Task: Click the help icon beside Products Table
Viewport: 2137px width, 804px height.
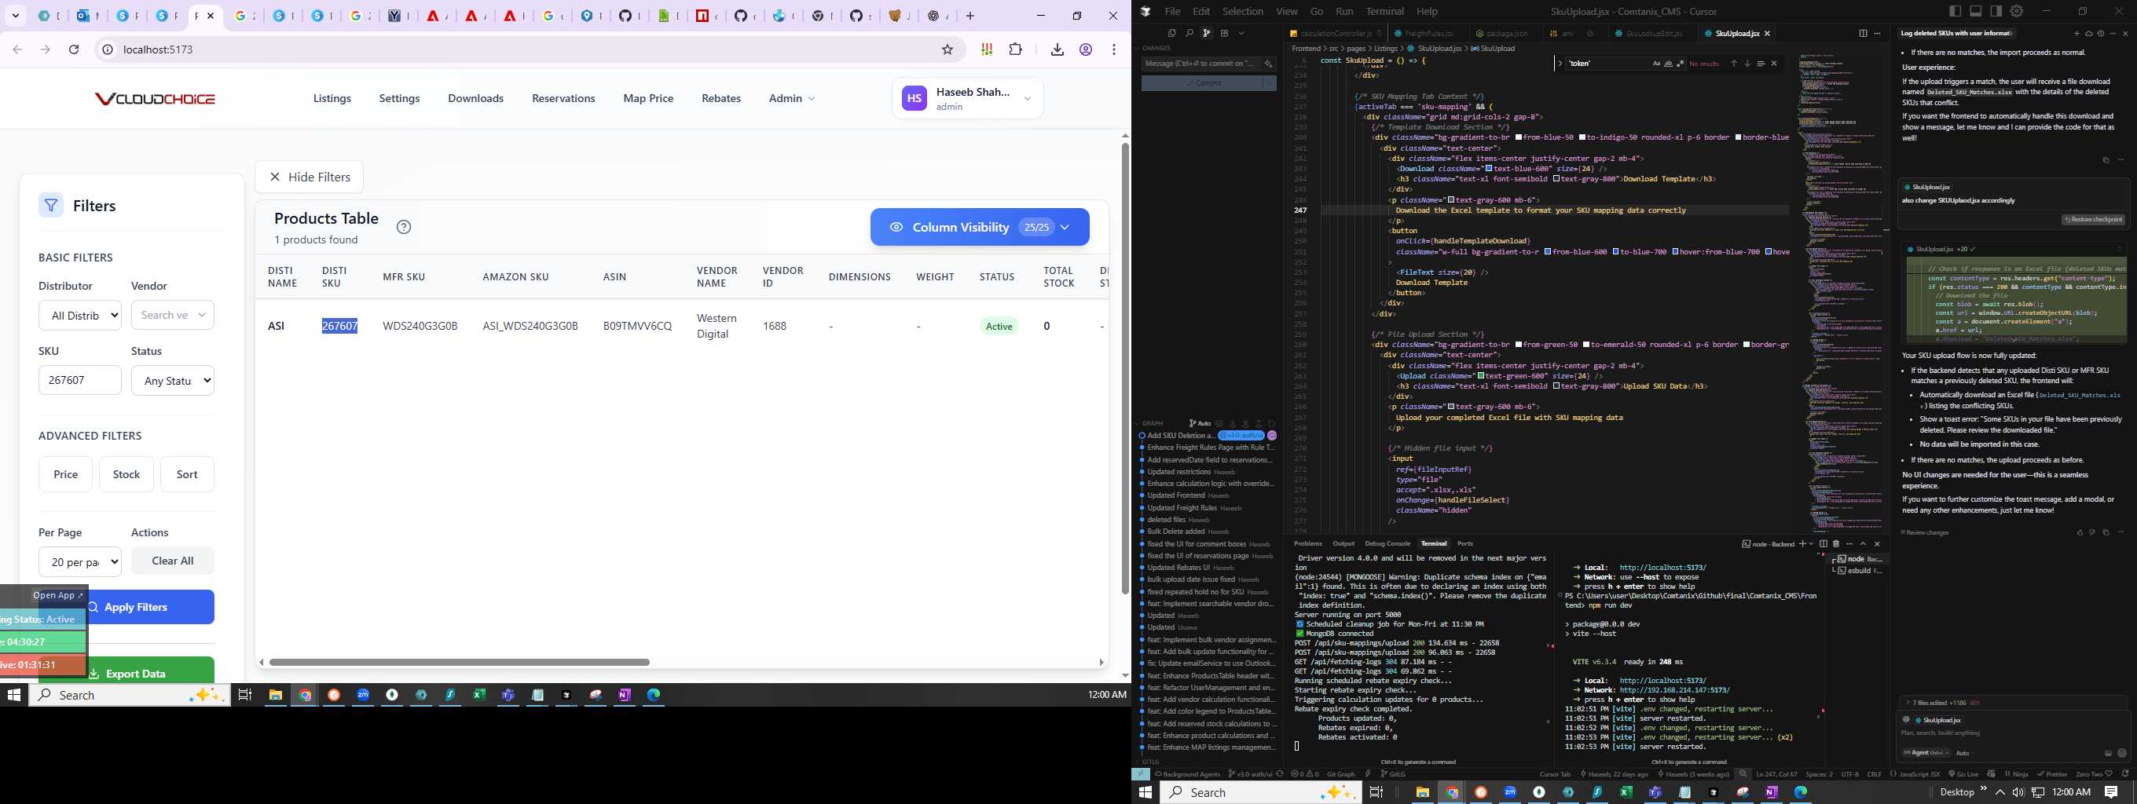Action: pyautogui.click(x=404, y=227)
